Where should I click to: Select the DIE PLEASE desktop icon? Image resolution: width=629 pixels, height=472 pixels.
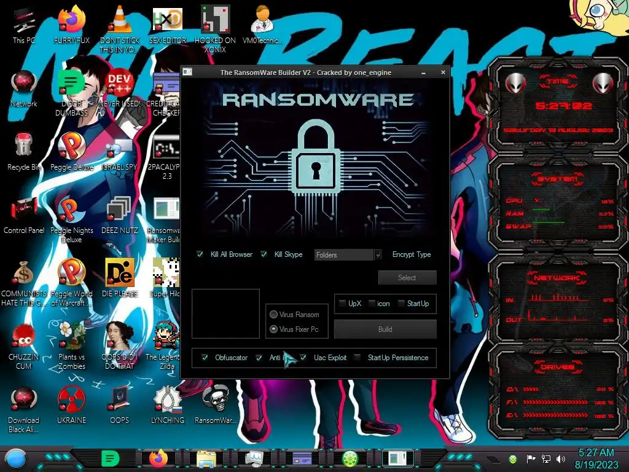(119, 279)
